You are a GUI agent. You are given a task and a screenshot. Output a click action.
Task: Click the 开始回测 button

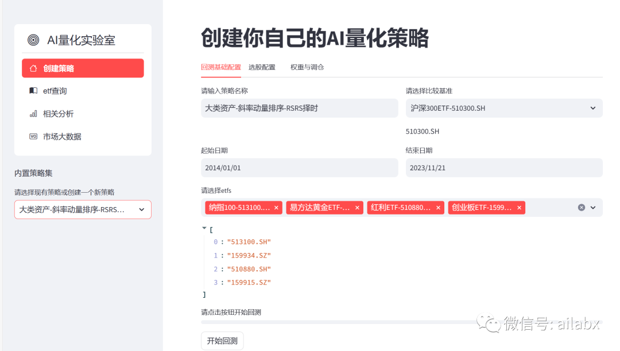(x=222, y=340)
